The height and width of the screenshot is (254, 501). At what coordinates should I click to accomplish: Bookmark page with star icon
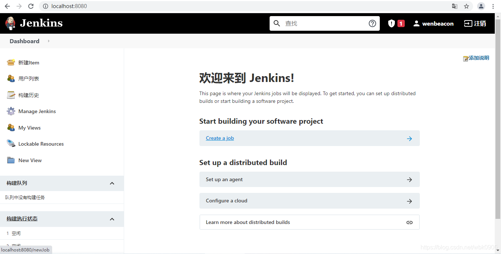pyautogui.click(x=466, y=6)
